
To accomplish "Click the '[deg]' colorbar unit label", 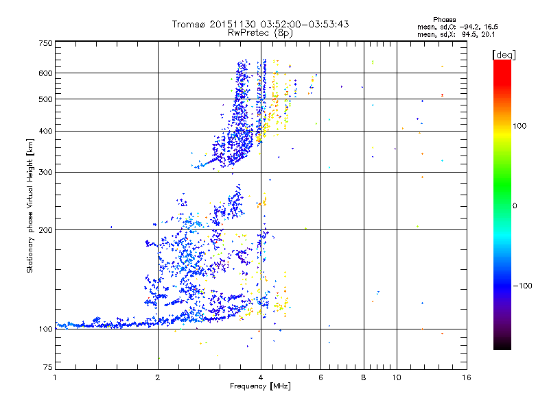I will pyautogui.click(x=504, y=55).
